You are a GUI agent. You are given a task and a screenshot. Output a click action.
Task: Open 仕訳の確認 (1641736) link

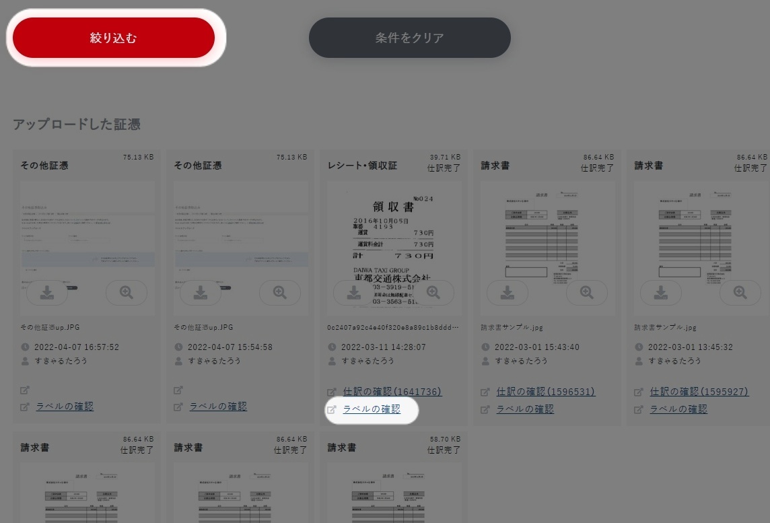392,391
